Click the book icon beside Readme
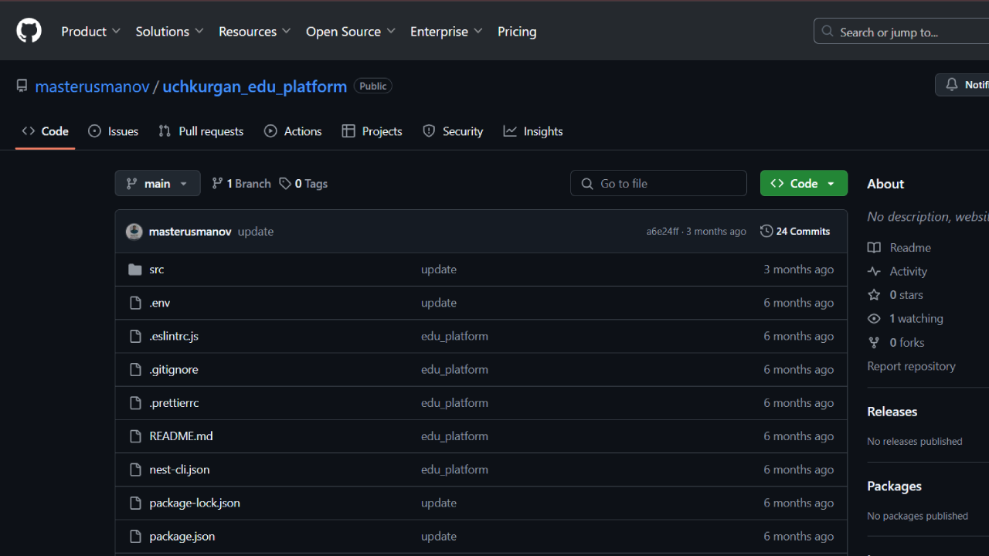Screen dimensions: 989x556 pos(874,248)
